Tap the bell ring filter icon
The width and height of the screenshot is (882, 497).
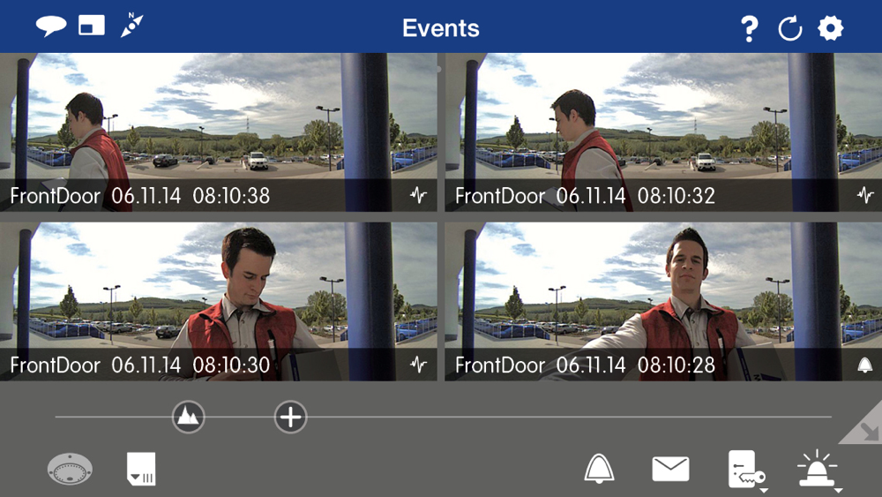[599, 468]
